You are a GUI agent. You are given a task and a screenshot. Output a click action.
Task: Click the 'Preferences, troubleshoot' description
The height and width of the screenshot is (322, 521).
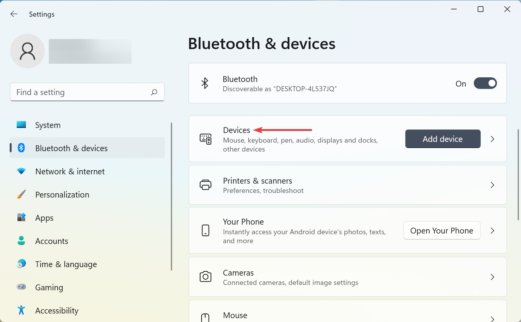(x=263, y=191)
